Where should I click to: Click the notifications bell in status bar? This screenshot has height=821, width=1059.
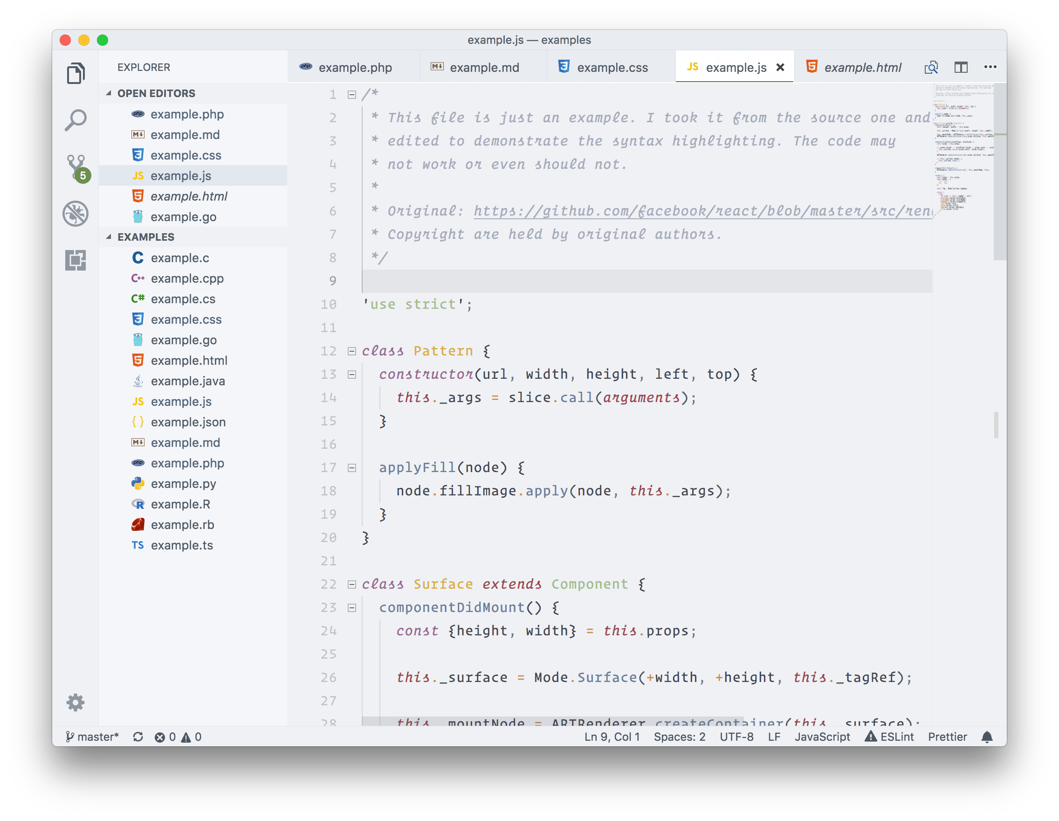coord(987,737)
